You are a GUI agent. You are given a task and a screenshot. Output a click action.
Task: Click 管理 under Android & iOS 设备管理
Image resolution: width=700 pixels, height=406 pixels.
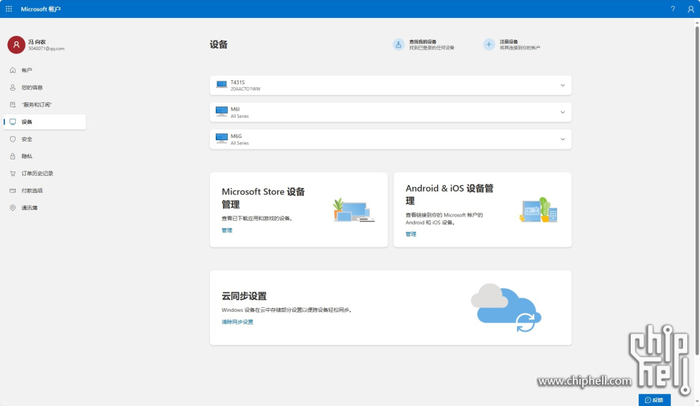coord(411,234)
